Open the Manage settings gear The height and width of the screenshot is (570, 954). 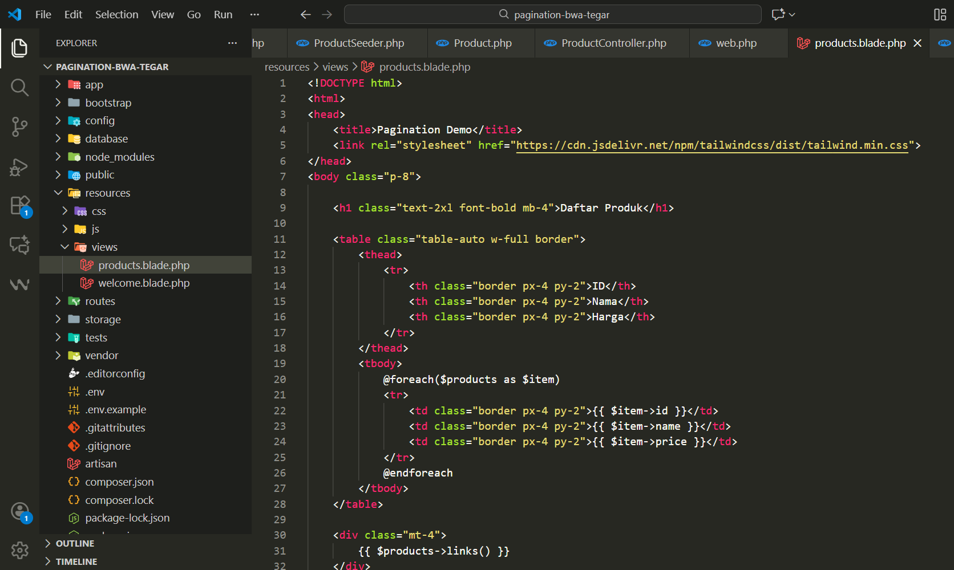click(x=19, y=550)
